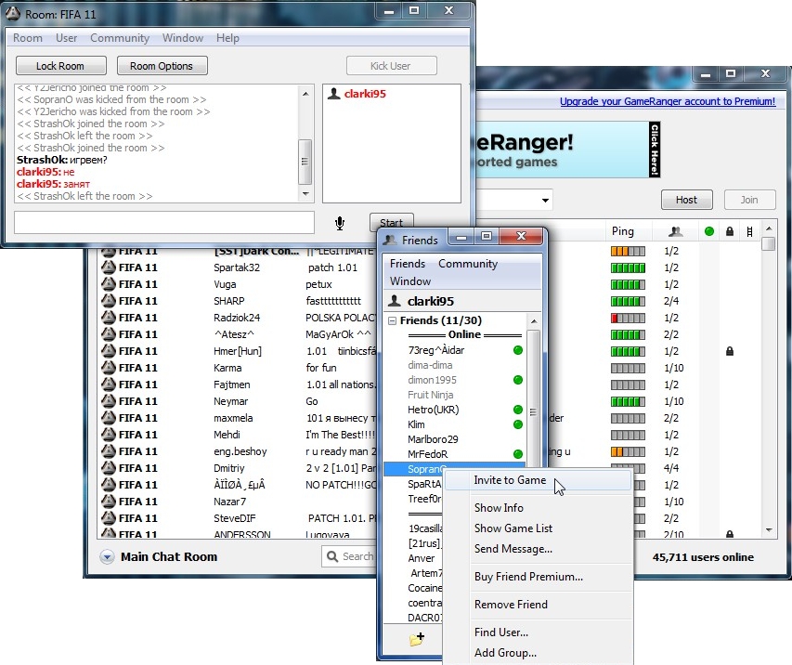Click the Friends window title bar icon
Viewport: 792px width, 665px height.
pos(389,240)
